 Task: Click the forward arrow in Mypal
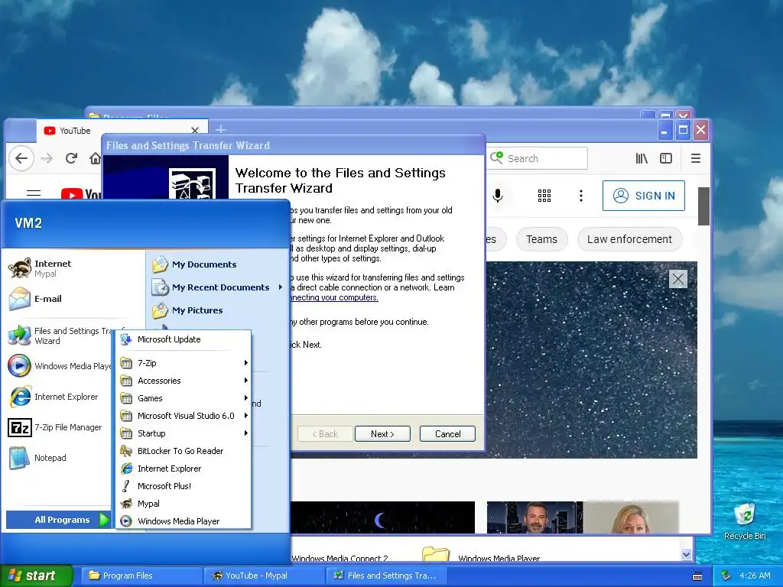(x=47, y=159)
